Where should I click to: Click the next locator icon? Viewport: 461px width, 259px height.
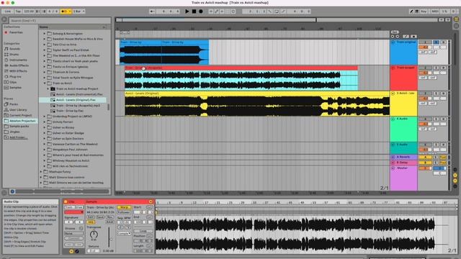pos(398,37)
